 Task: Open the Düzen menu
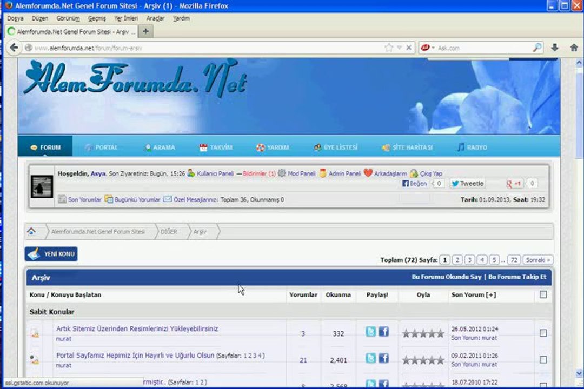point(40,18)
